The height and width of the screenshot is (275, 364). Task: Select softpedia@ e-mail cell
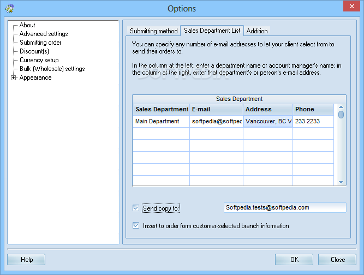click(216, 121)
